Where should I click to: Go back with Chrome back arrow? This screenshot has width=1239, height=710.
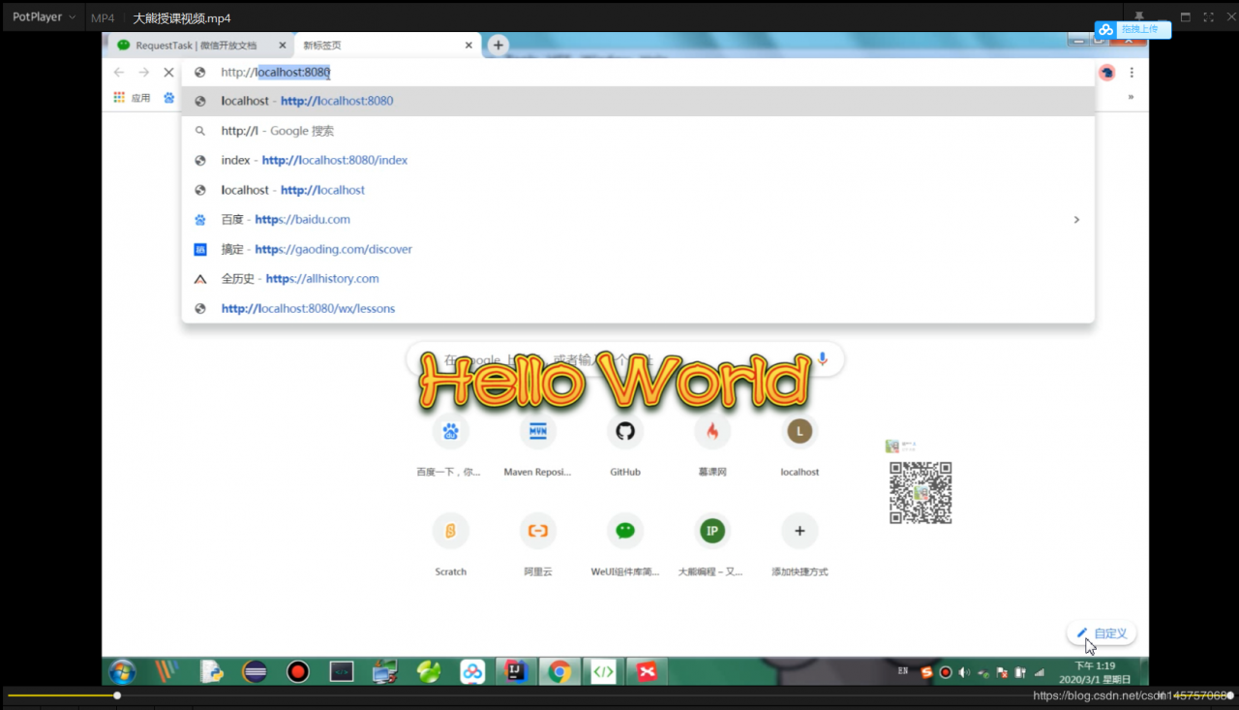119,73
